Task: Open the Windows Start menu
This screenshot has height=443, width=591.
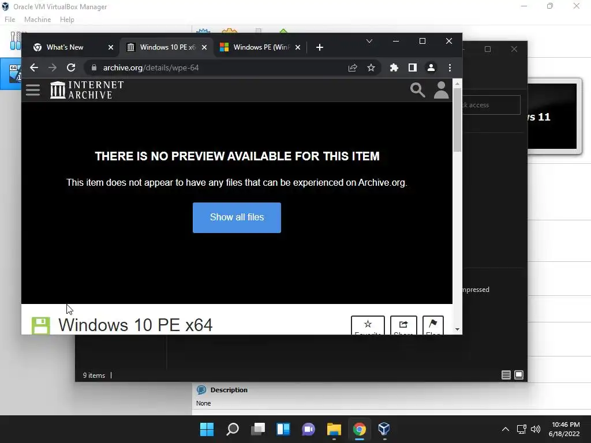Action: [207, 429]
